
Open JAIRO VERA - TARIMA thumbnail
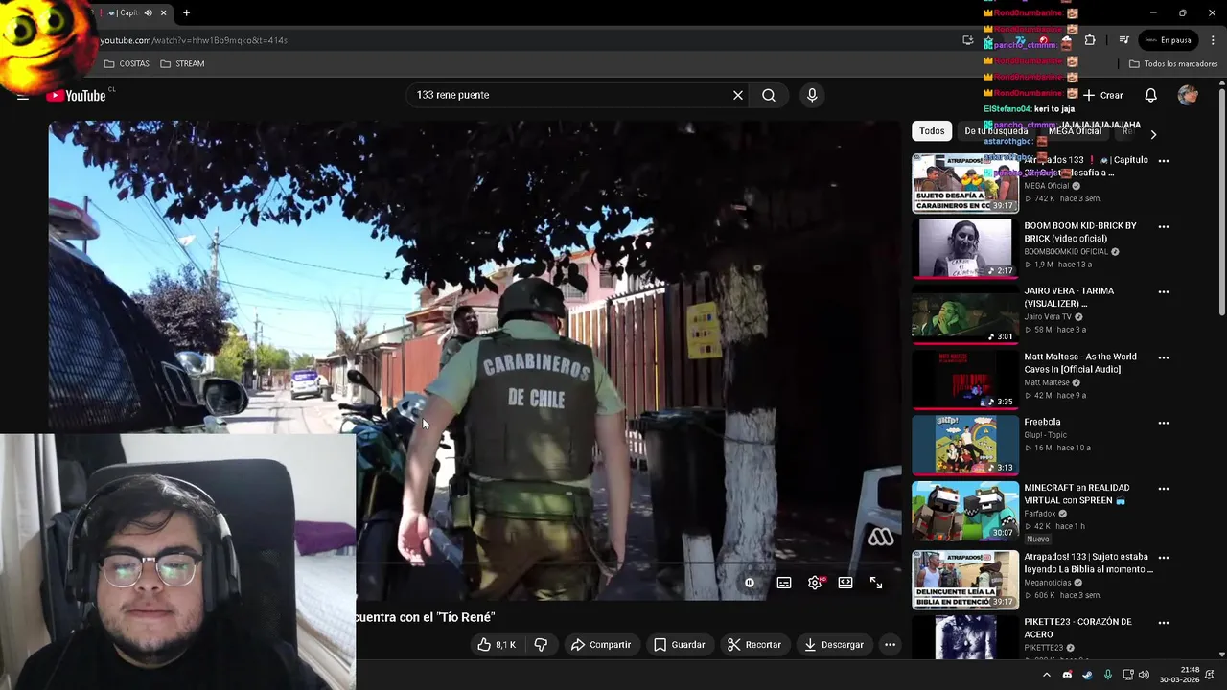click(965, 313)
